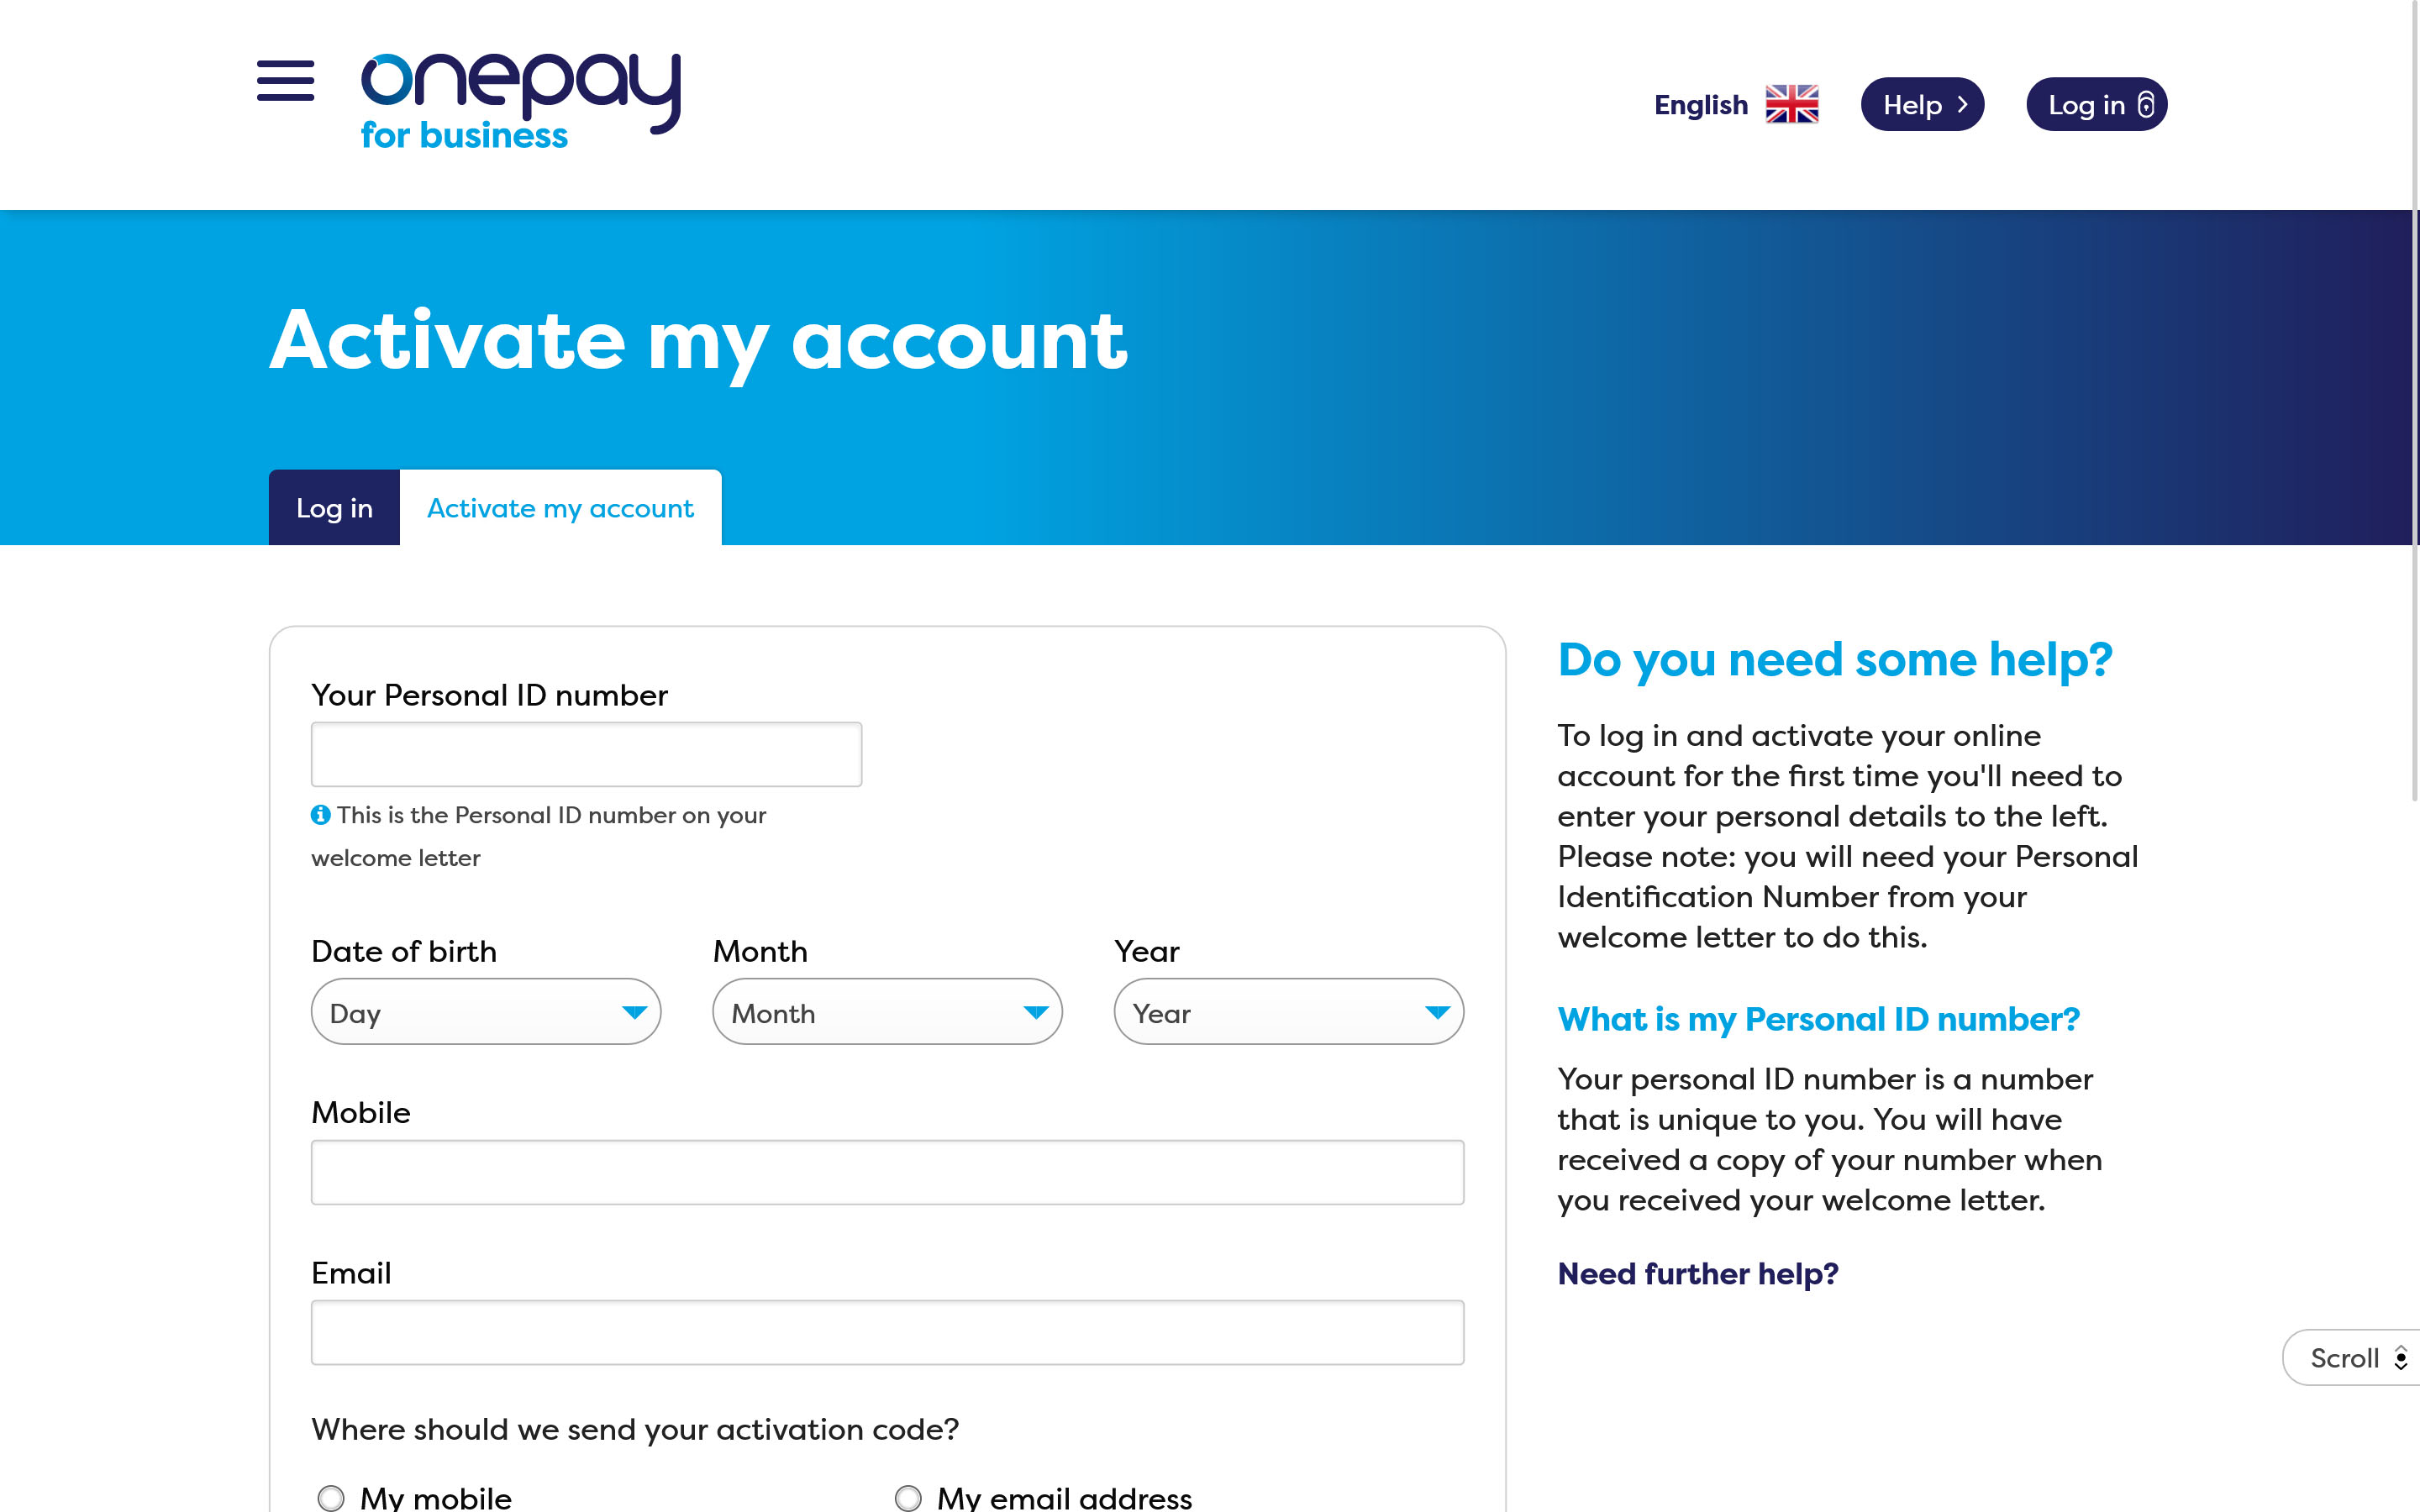This screenshot has height=1512, width=2420.
Task: Click the Scroll arrows icon
Action: click(2400, 1358)
